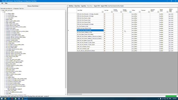
Task: Select the _kv_rules_tables tree item
Action: pos(9,18)
